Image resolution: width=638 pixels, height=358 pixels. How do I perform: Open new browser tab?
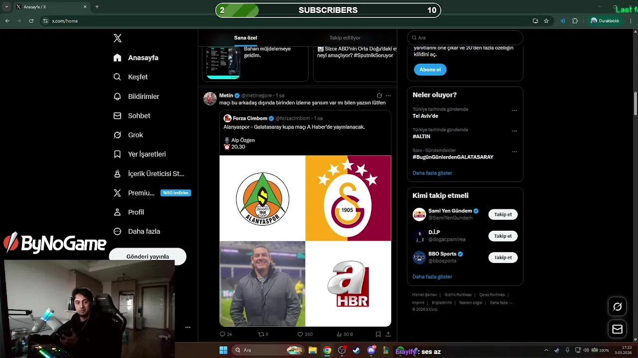coord(97,7)
